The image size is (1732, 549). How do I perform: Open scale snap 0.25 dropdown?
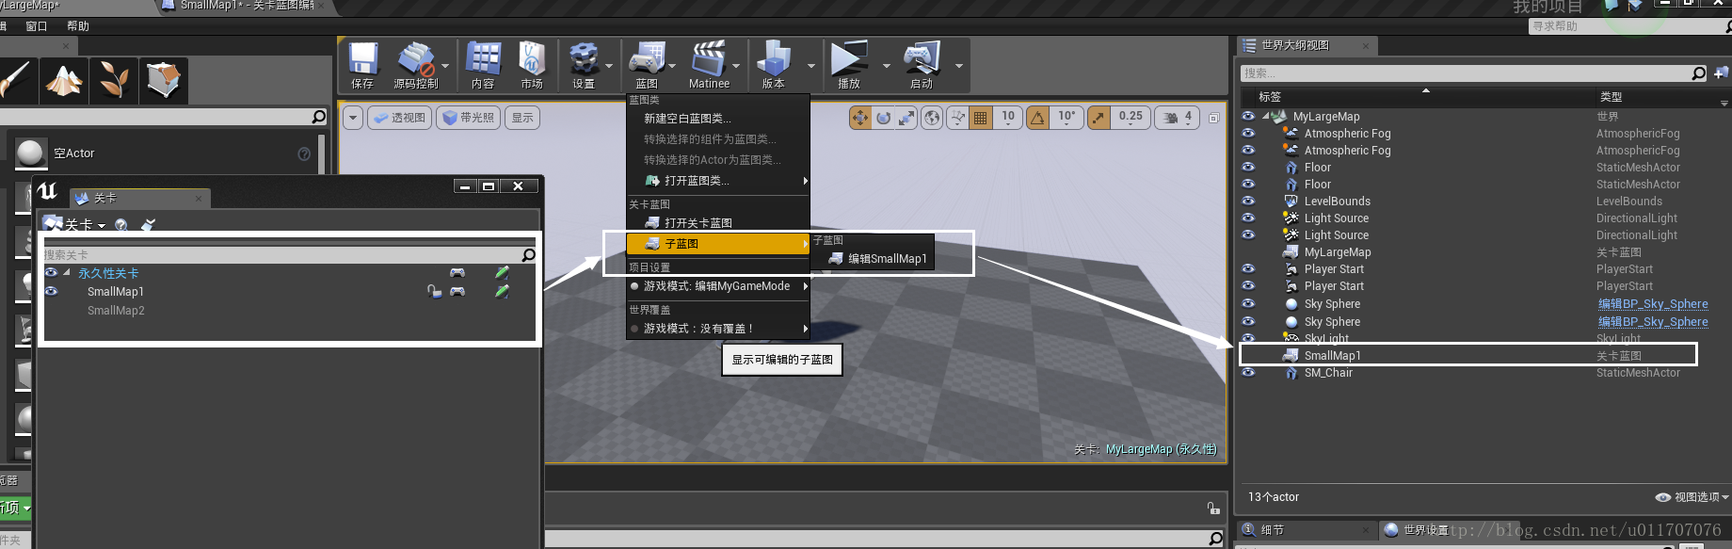(1131, 118)
